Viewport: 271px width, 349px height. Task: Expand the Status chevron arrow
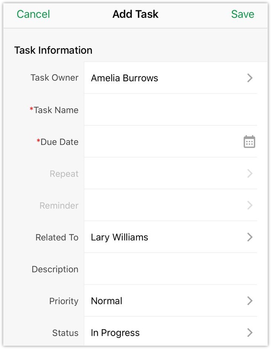point(250,333)
